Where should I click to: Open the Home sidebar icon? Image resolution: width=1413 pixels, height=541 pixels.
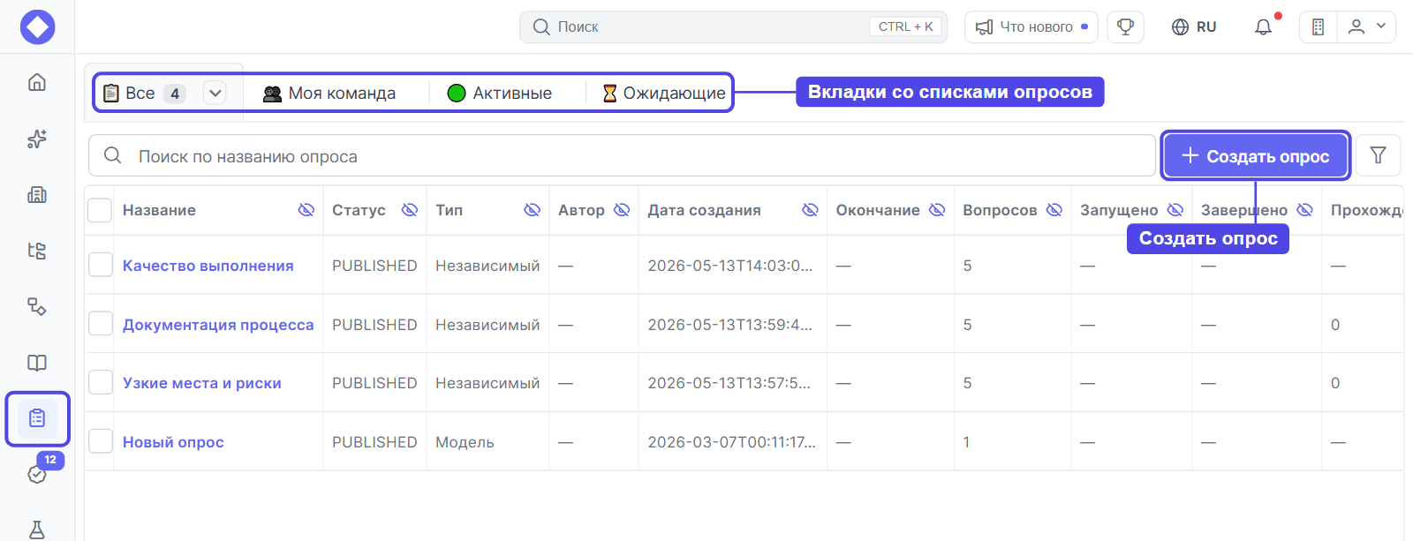pyautogui.click(x=37, y=82)
